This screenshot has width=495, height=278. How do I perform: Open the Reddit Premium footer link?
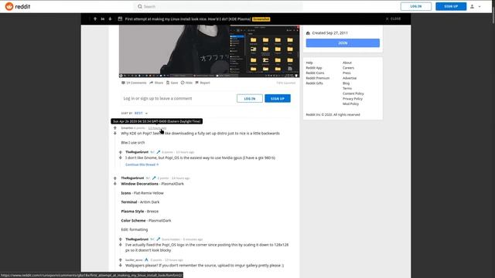click(318, 78)
